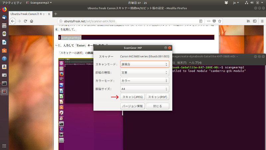Show site information next to the URL
Screen dimensions: 266x150
[61, 21]
